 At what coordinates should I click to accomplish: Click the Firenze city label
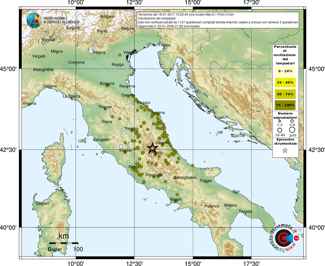click(105, 107)
